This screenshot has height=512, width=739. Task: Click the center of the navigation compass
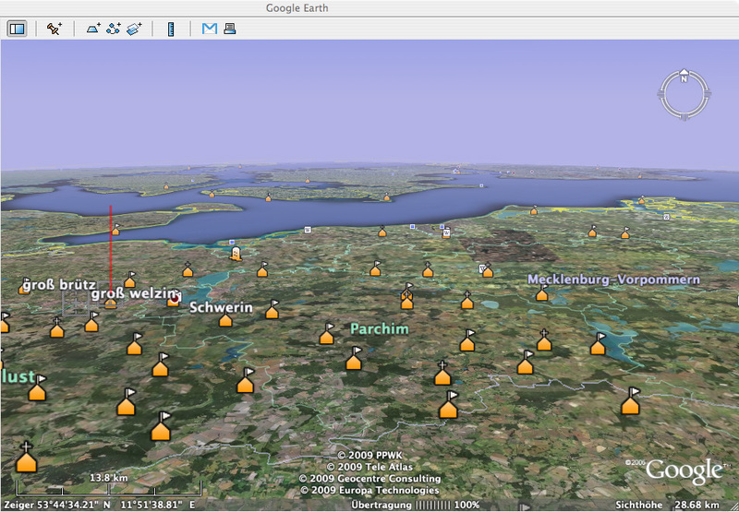click(x=684, y=95)
